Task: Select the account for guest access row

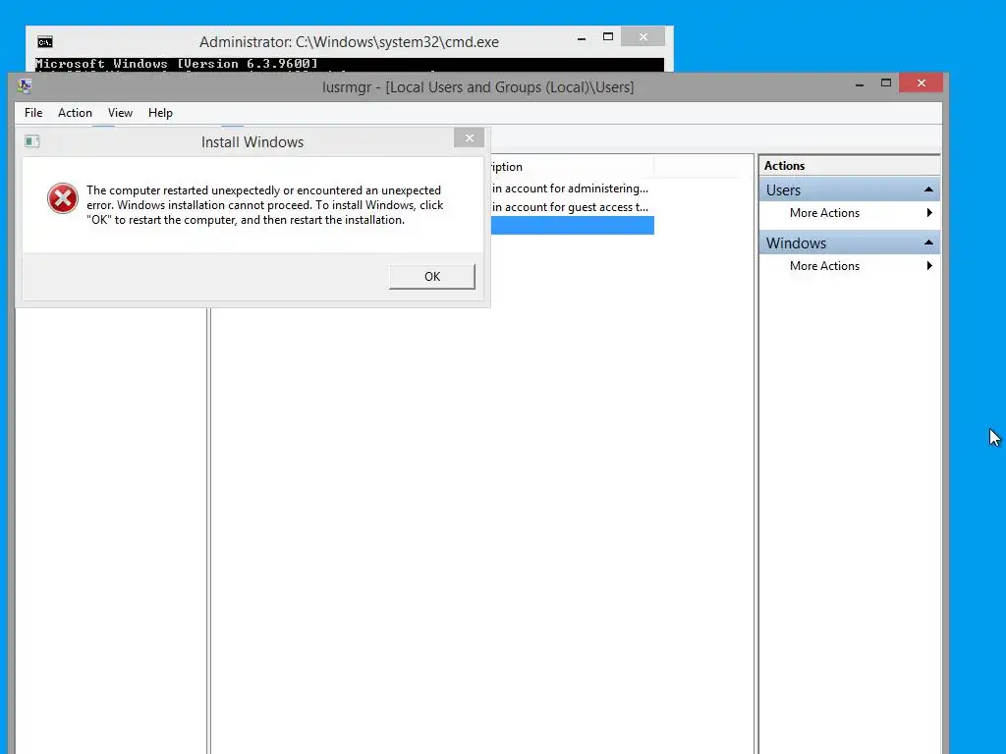Action: 573,207
